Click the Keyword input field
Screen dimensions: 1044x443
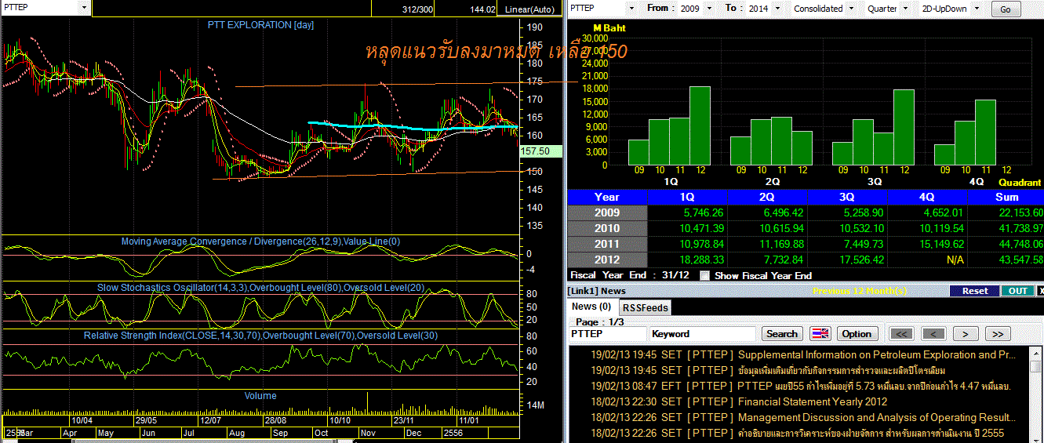[x=702, y=334]
